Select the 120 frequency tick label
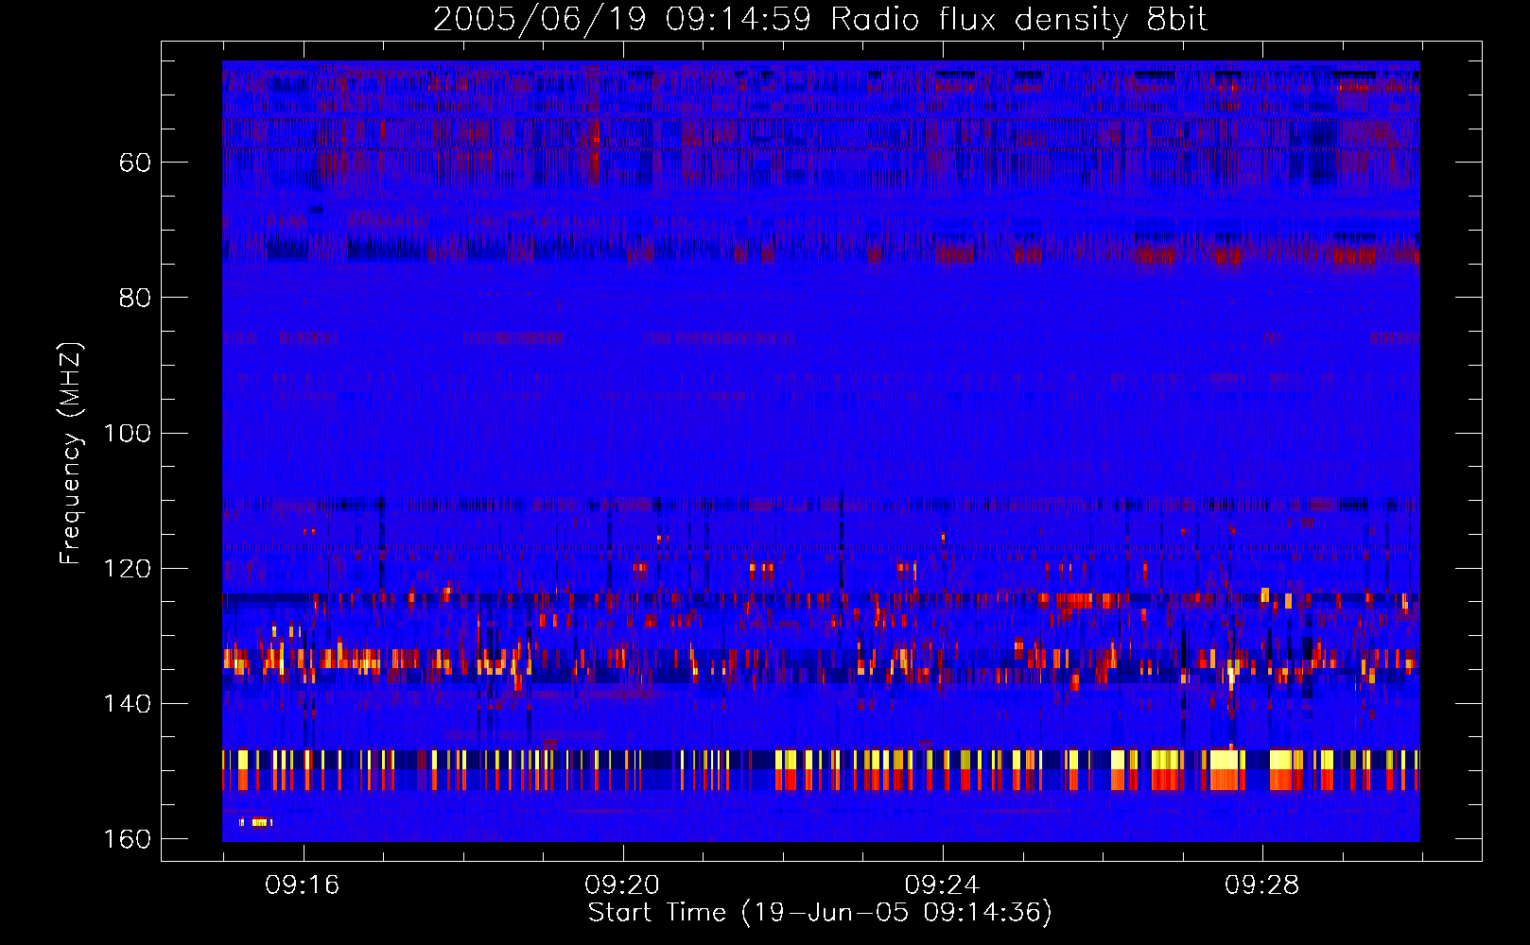1530x945 pixels. click(x=127, y=569)
